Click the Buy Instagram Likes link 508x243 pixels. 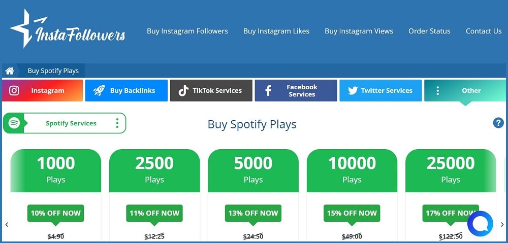pos(276,31)
